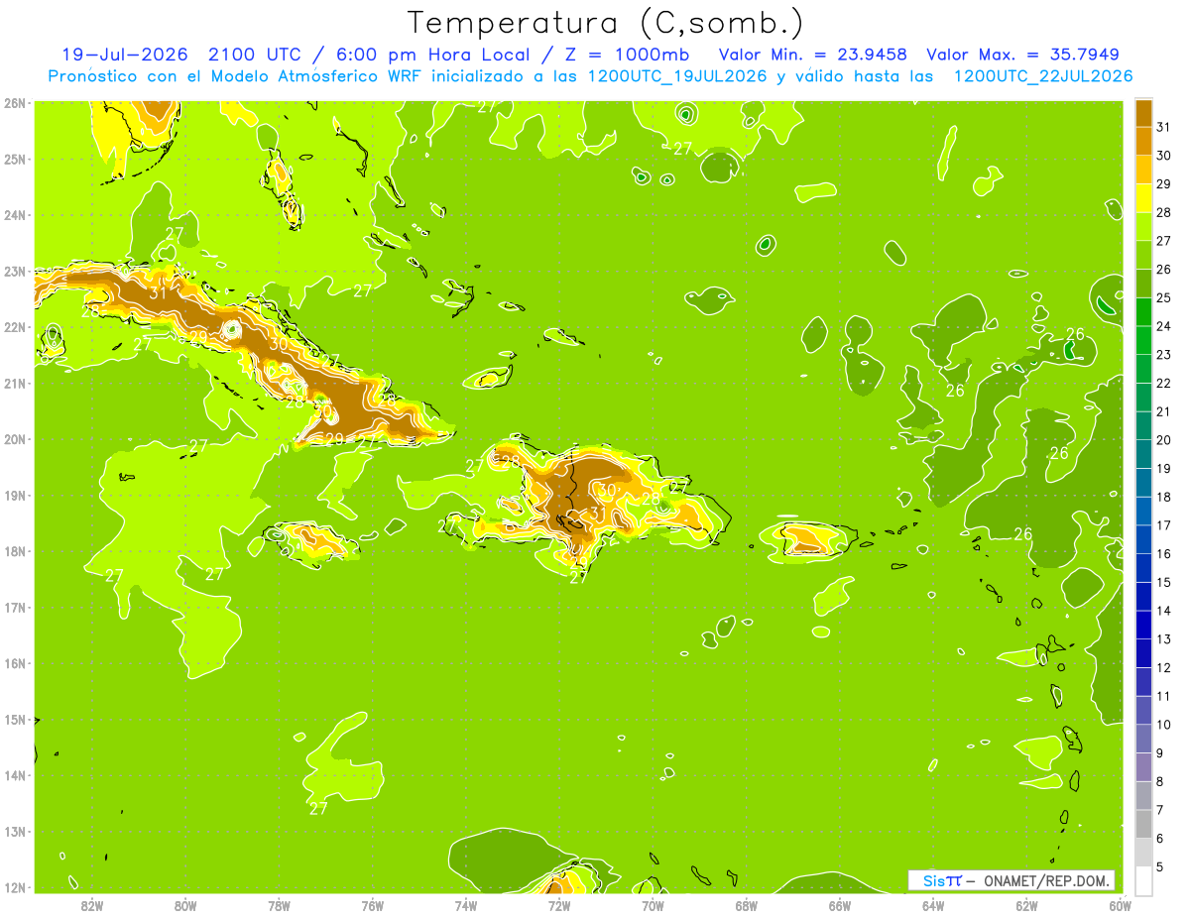The width and height of the screenshot is (1190, 919).
Task: Click longitude axis label "76W"
Action: click(372, 904)
